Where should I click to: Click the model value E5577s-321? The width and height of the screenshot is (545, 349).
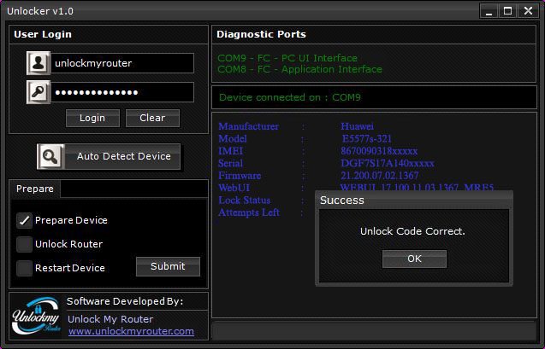(367, 138)
